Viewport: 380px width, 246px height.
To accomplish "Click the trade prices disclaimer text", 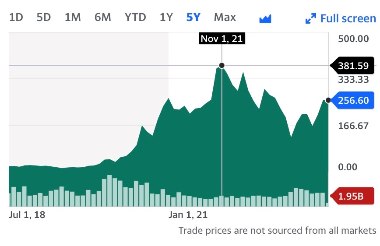I will (x=277, y=230).
